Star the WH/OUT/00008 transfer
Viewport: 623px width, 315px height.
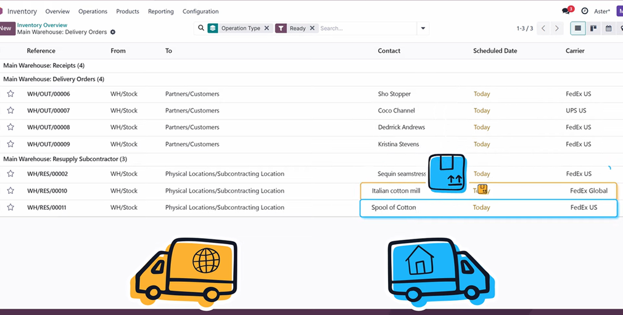tap(10, 127)
